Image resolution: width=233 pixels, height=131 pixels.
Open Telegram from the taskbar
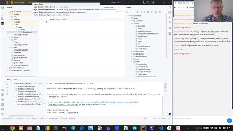pos(73,128)
